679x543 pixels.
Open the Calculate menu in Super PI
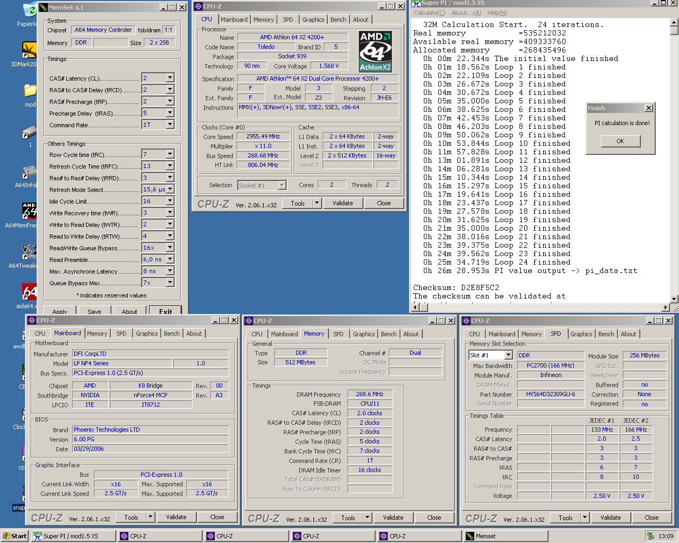(x=429, y=13)
